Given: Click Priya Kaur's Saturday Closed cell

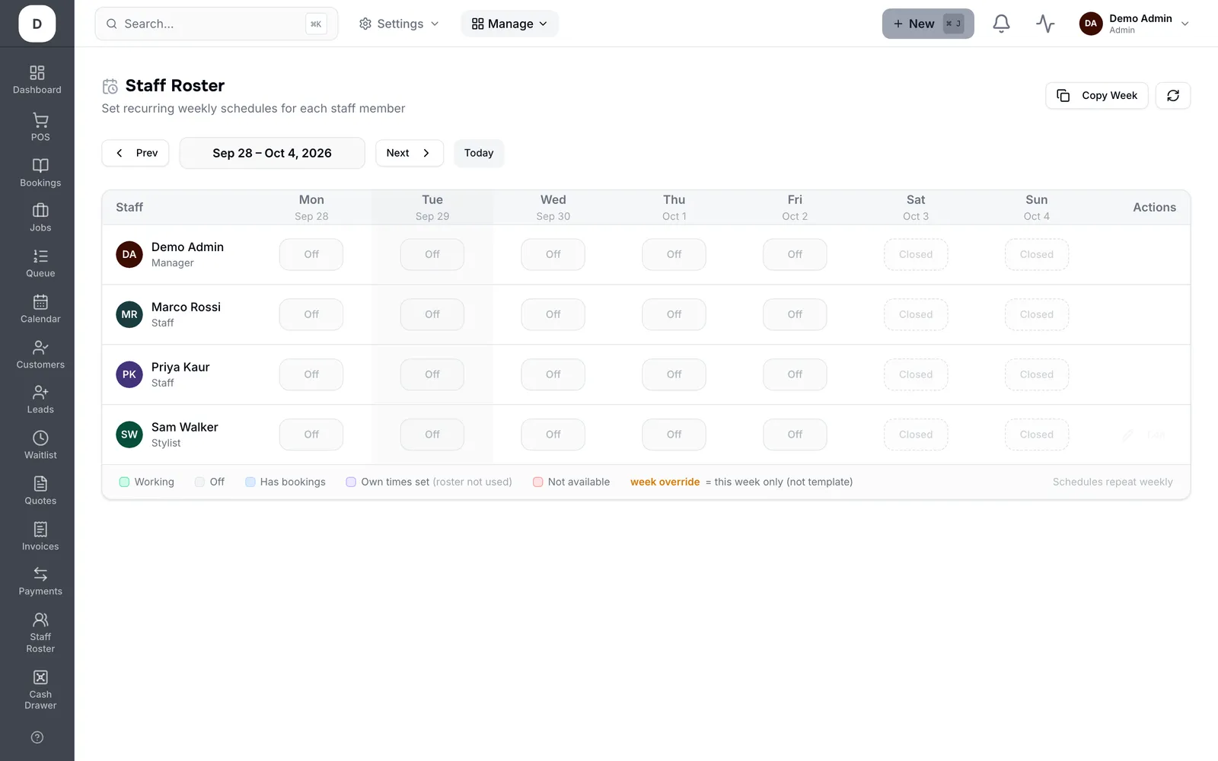Looking at the screenshot, I should click(916, 374).
